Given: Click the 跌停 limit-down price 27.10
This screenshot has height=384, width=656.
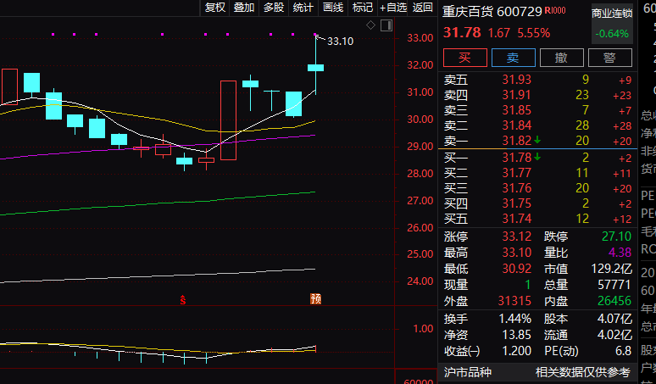Looking at the screenshot, I should [616, 237].
